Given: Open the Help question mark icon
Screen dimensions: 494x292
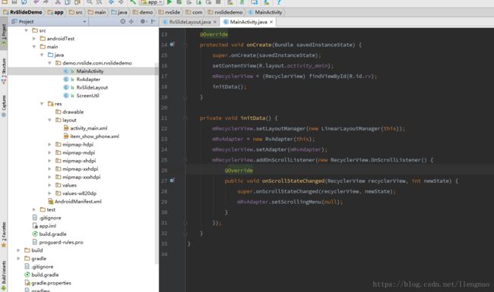Looking at the screenshot, I should [278, 2].
